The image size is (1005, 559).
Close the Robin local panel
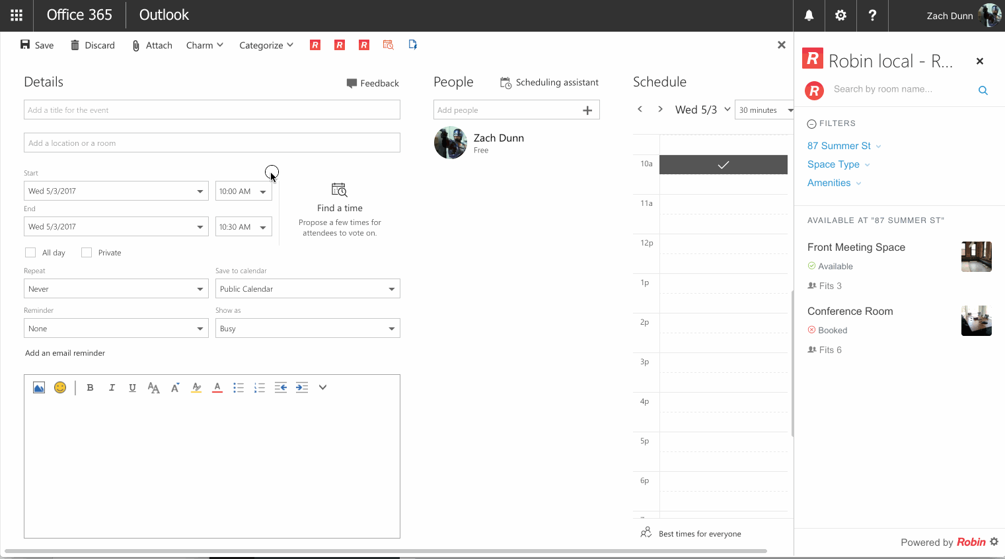coord(980,61)
